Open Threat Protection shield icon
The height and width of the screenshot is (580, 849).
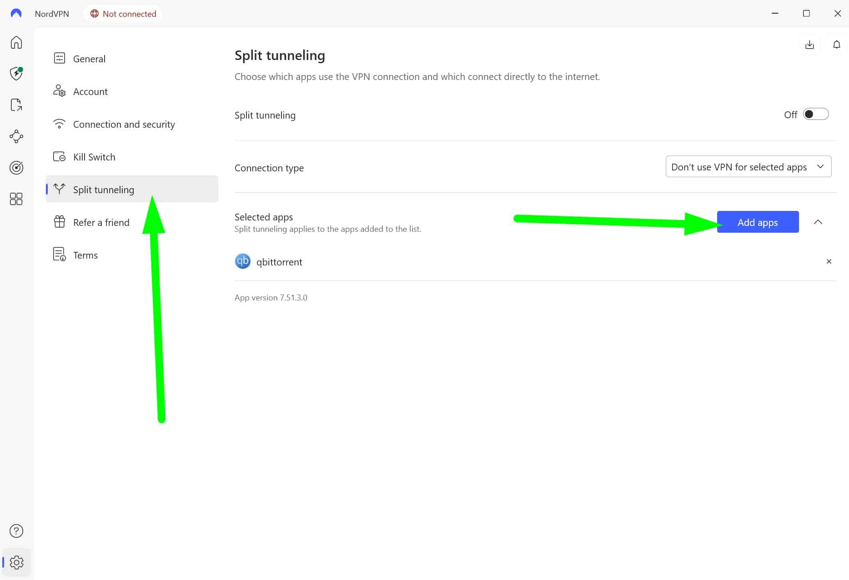16,73
